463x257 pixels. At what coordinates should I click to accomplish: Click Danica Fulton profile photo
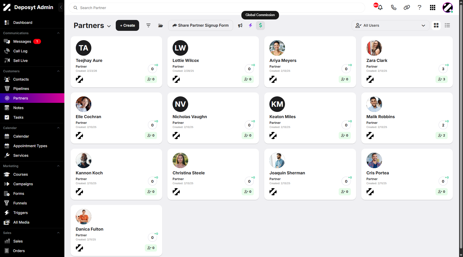pos(84,217)
